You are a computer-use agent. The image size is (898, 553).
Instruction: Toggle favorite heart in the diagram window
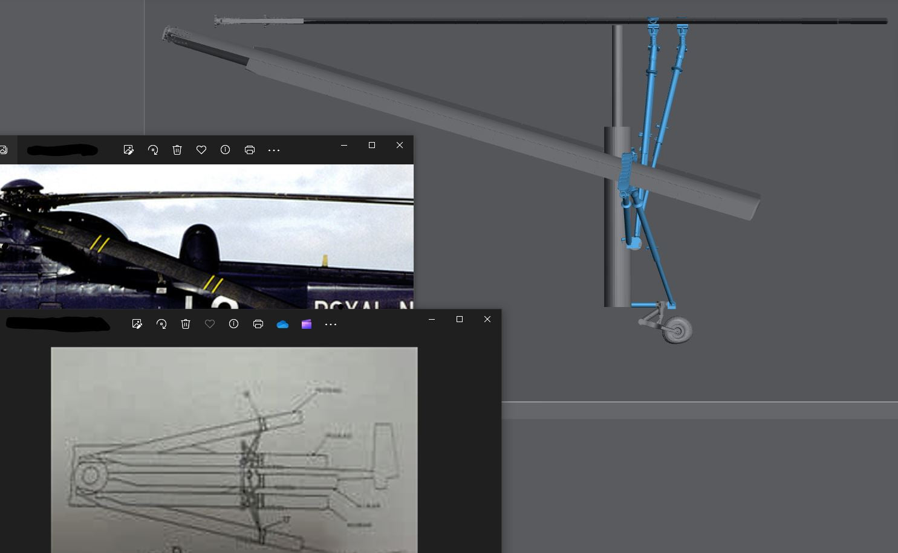coord(210,324)
